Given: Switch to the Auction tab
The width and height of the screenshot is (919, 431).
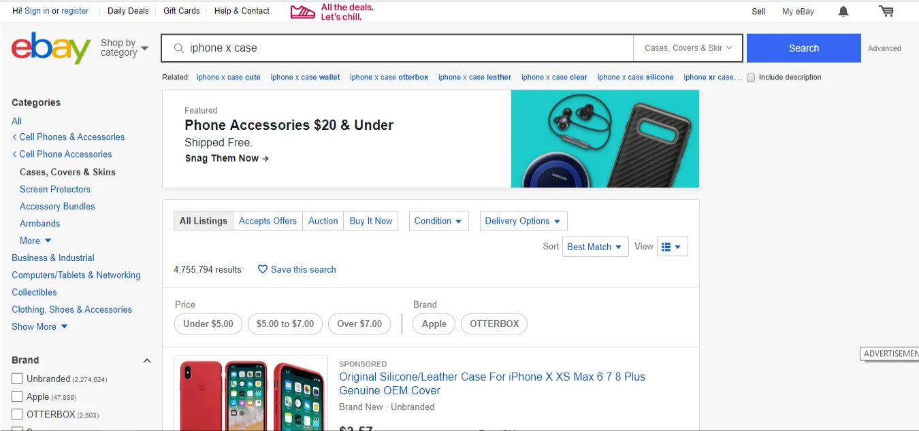Looking at the screenshot, I should tap(323, 220).
